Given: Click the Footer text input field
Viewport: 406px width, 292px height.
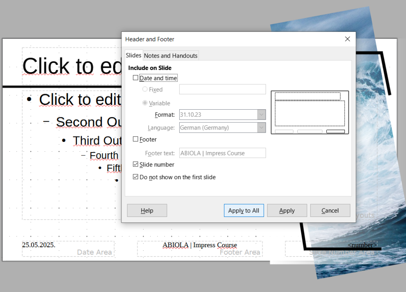Looking at the screenshot, I should pyautogui.click(x=222, y=153).
